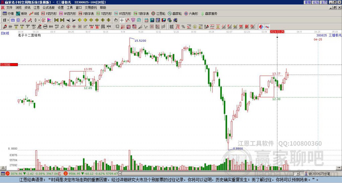Image resolution: width=342 pixels, height=183 pixels.
Task: Open the 窗口 menu
Action: click(79, 8)
